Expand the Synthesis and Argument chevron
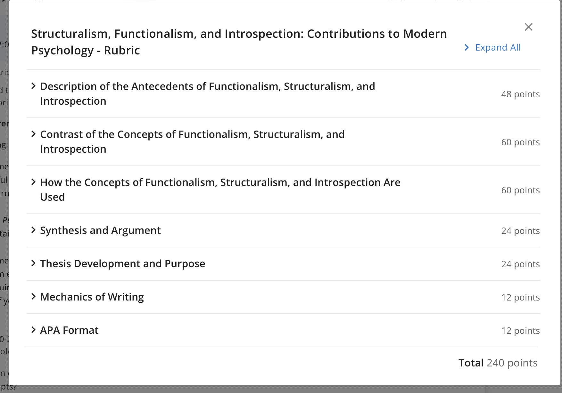Screen dimensions: 562x393 33,230
